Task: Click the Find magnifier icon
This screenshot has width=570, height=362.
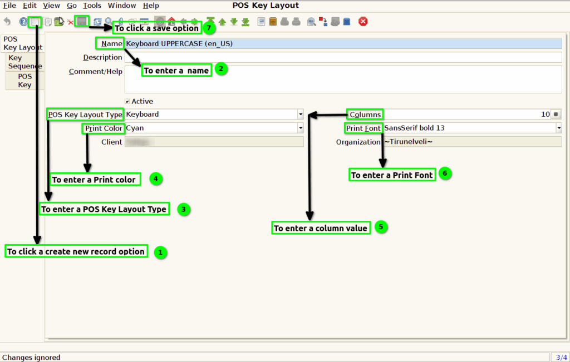Action: (109, 21)
